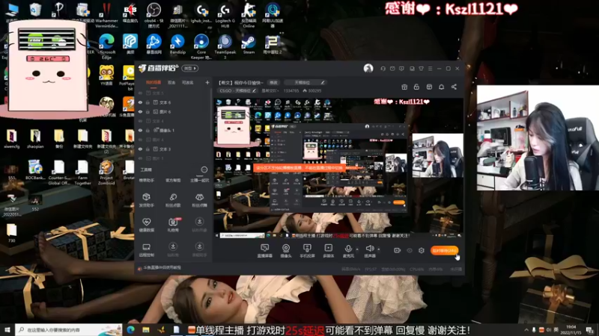Add a multimedia source (多媒体)
This screenshot has height=336, width=599.
coord(328,251)
